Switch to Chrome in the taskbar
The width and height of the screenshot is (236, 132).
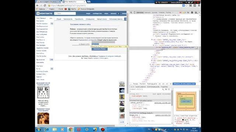point(71,129)
